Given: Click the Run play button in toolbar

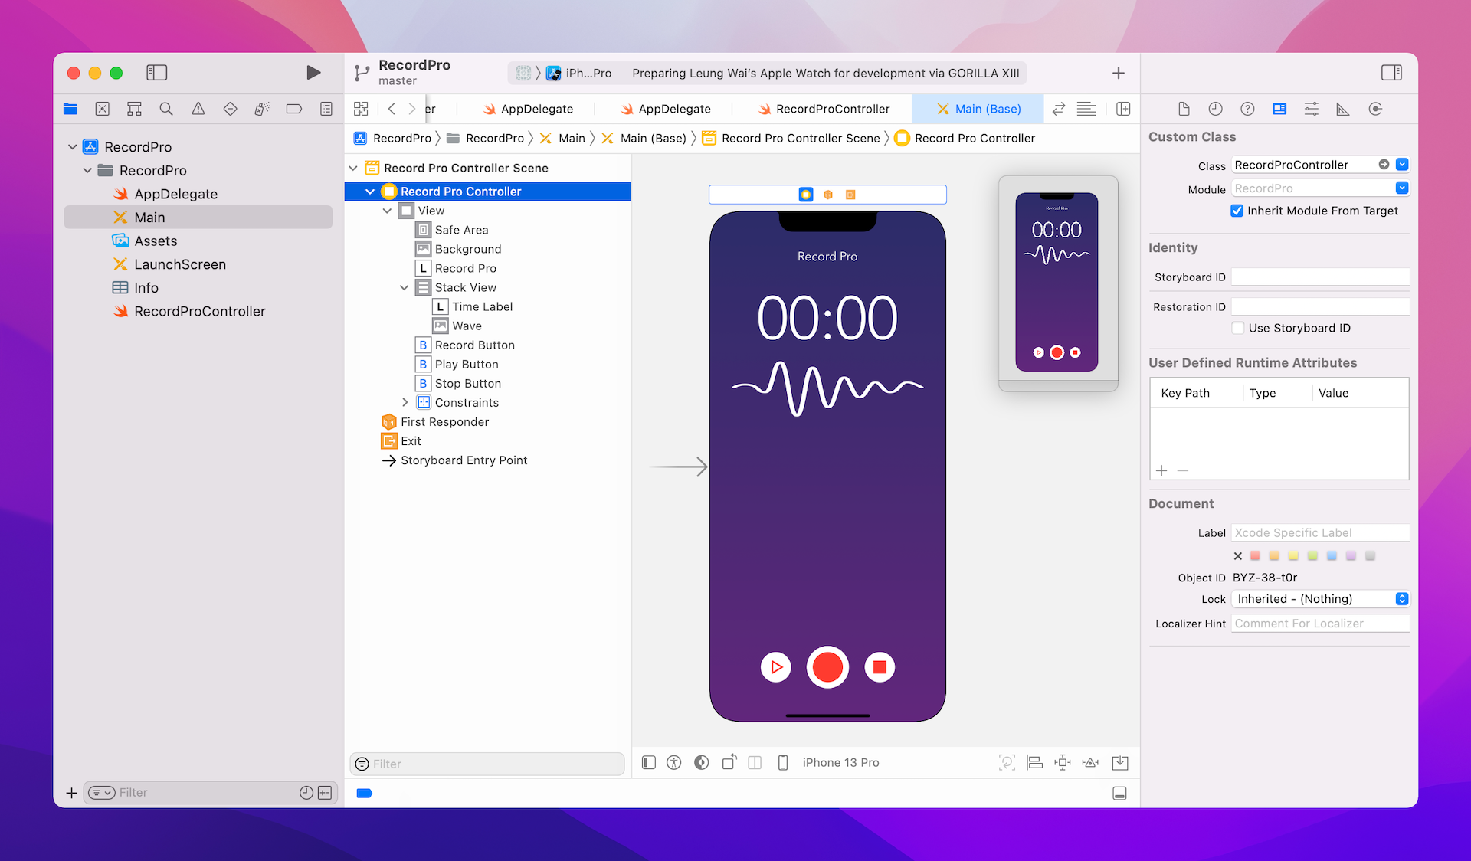Looking at the screenshot, I should tap(313, 73).
